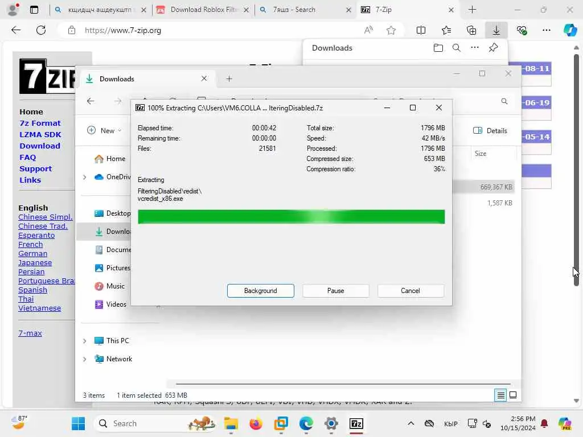Open the New dropdown in File Explorer
The height and width of the screenshot is (437, 583).
(x=104, y=130)
